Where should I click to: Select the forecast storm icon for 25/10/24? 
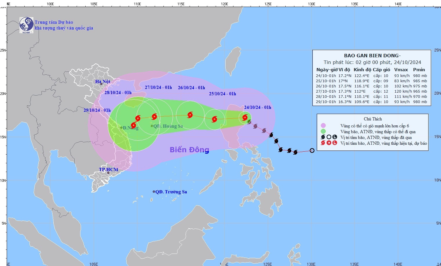tap(214, 119)
